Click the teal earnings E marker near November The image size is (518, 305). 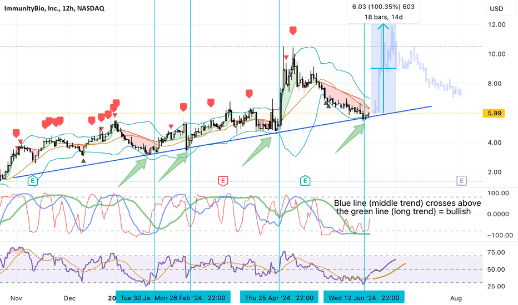click(x=32, y=181)
